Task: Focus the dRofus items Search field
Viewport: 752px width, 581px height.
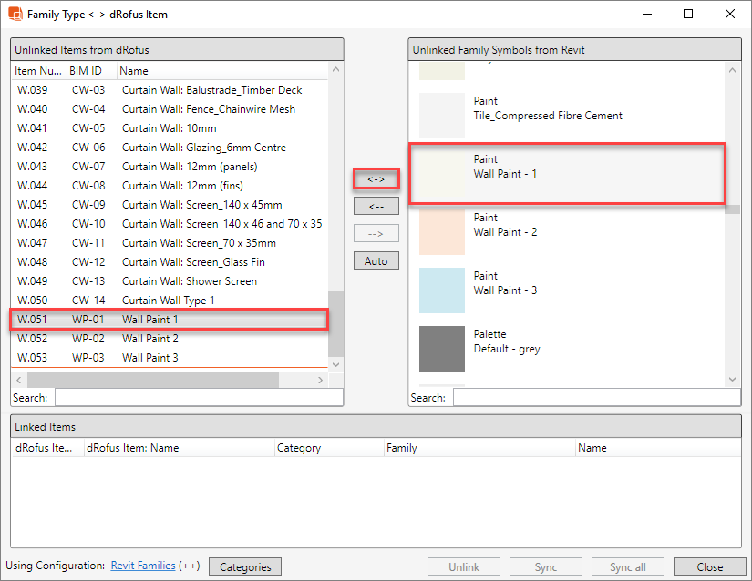Action: pos(199,398)
